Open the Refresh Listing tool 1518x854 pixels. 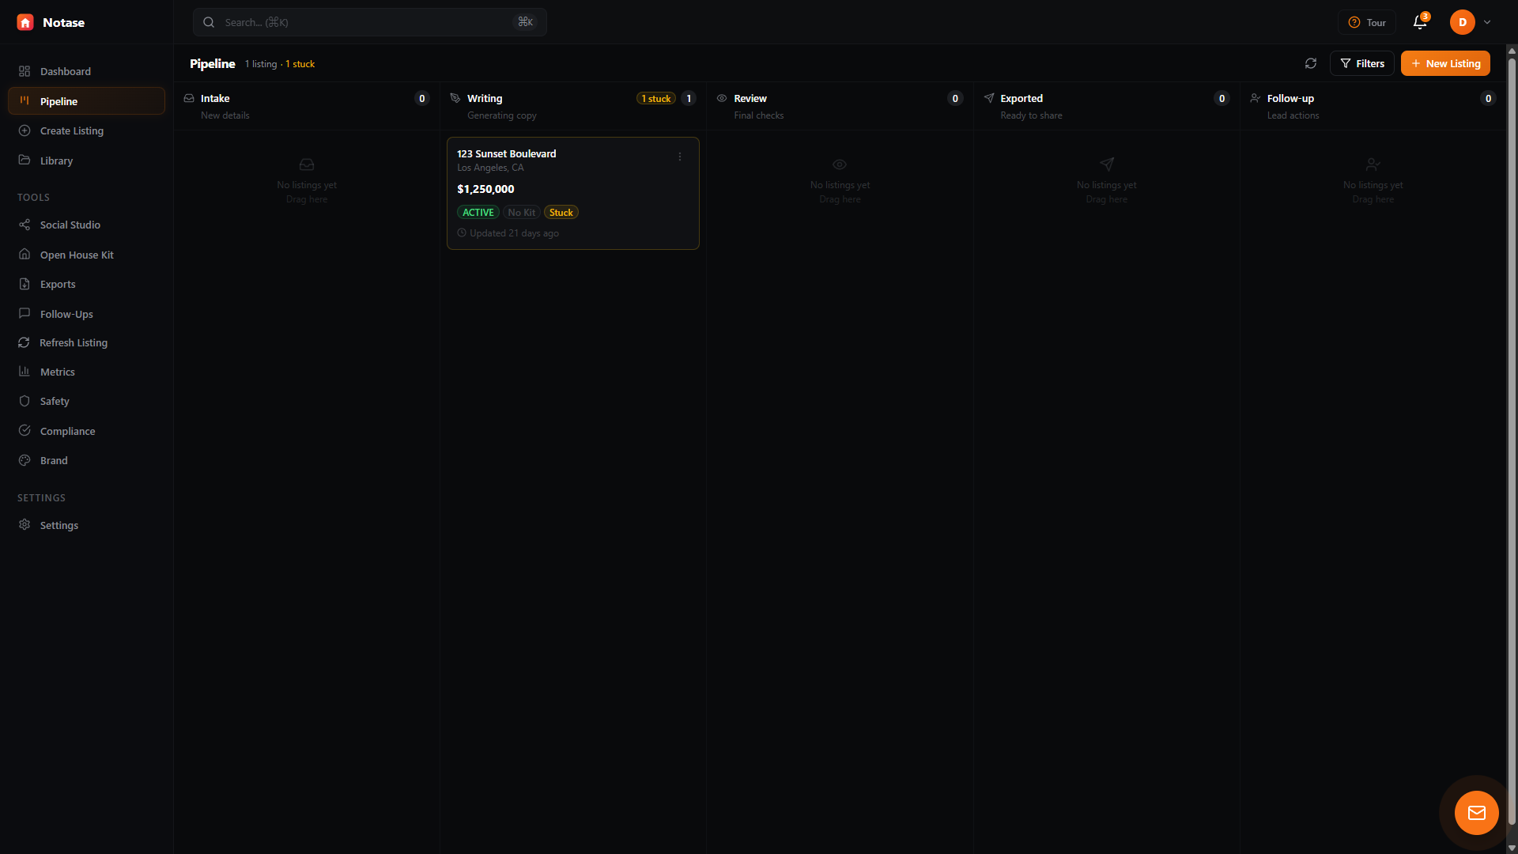(x=74, y=342)
